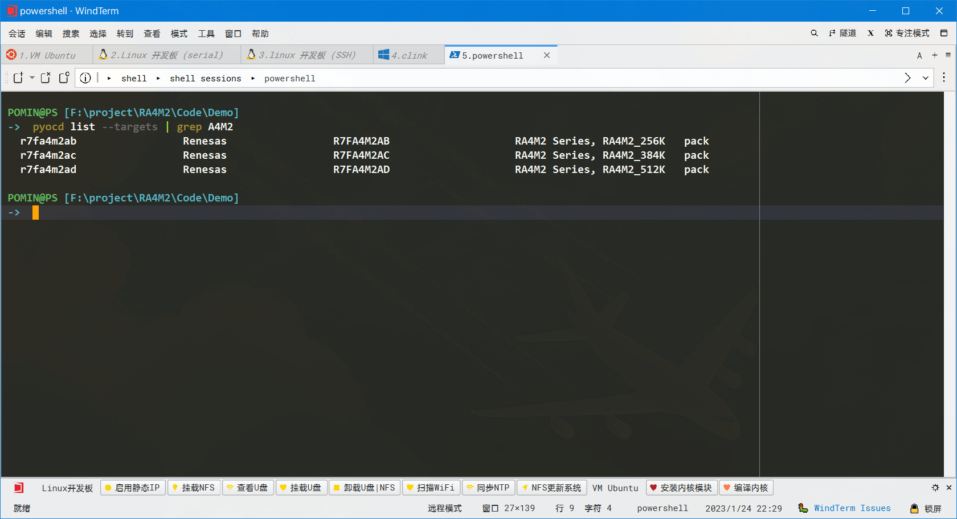Click 窗口 27×139 size indicator
Image resolution: width=957 pixels, height=519 pixels.
[509, 508]
